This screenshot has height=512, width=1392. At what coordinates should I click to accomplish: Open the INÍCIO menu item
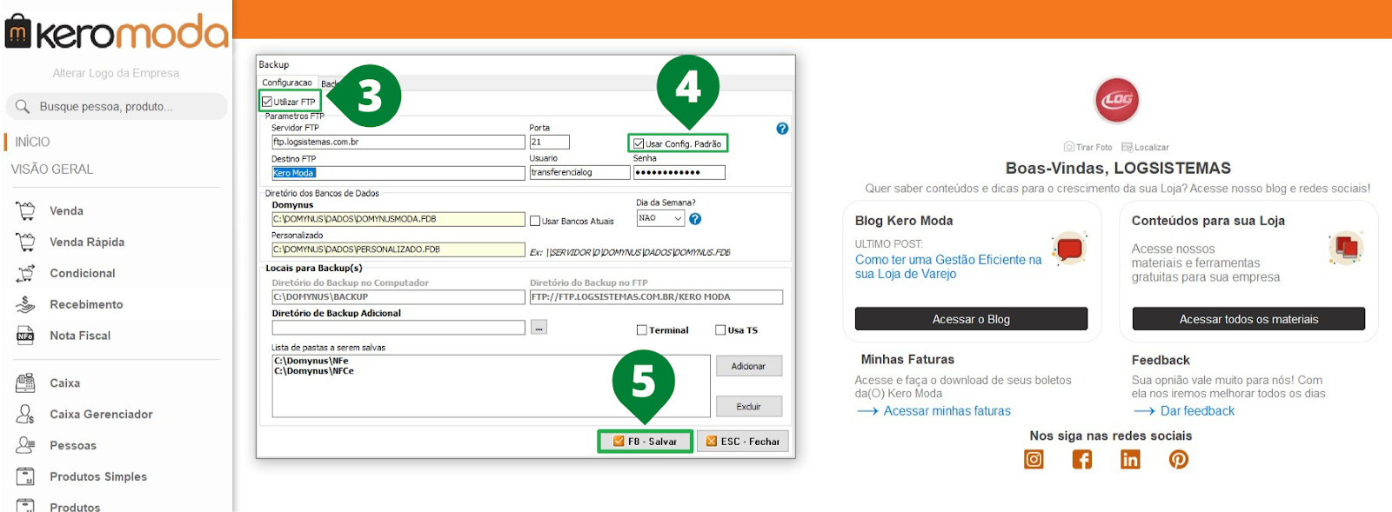coord(32,142)
